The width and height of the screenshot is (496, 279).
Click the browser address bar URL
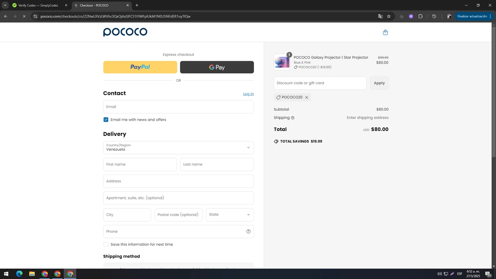pos(115,16)
